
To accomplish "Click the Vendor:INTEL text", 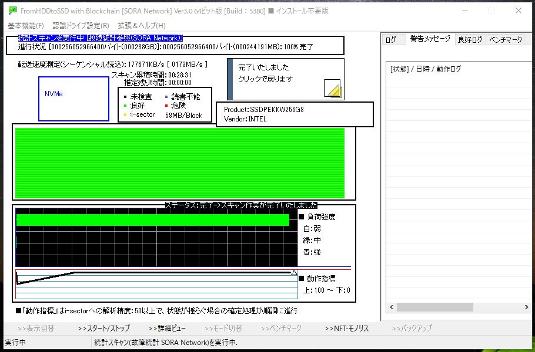I will pos(245,119).
